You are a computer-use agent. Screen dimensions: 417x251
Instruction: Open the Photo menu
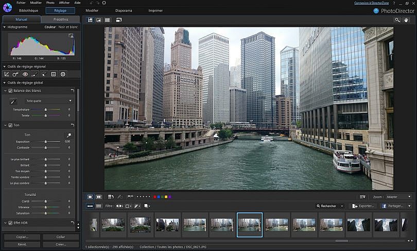pyautogui.click(x=50, y=3)
